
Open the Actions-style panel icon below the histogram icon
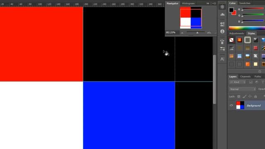222,24
